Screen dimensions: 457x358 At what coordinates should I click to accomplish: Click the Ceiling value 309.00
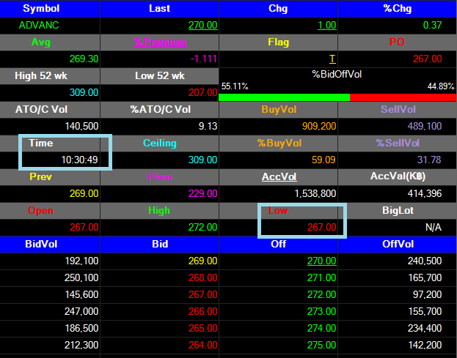coord(203,160)
